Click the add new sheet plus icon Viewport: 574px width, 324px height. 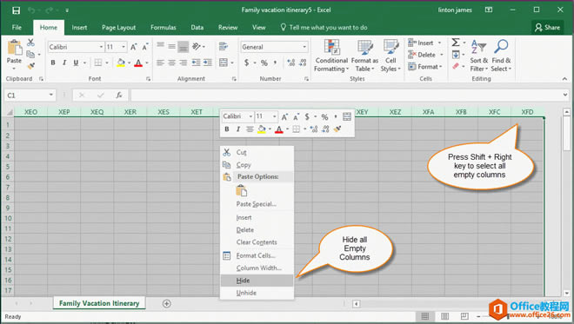point(167,303)
